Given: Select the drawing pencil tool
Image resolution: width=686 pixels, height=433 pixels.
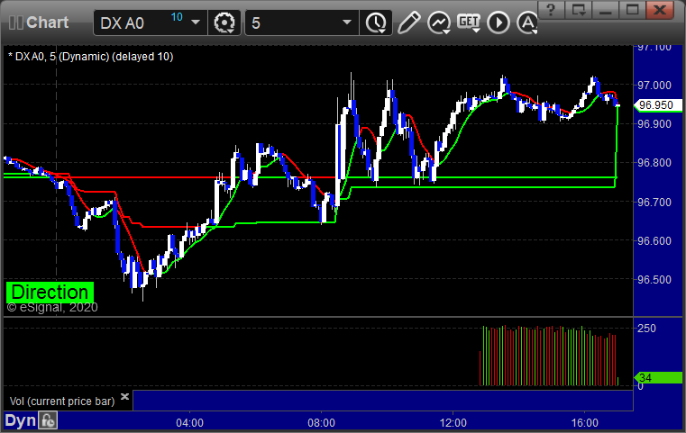Looking at the screenshot, I should point(408,23).
